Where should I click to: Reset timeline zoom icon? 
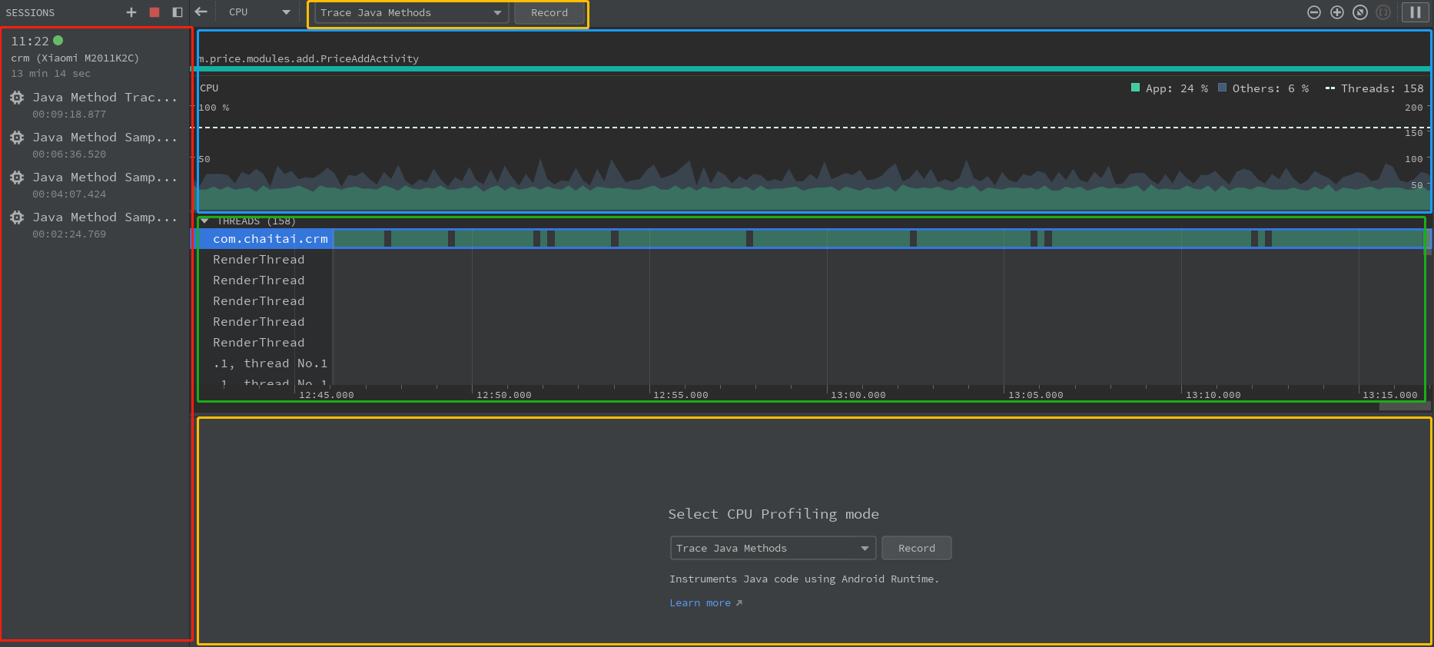1360,12
